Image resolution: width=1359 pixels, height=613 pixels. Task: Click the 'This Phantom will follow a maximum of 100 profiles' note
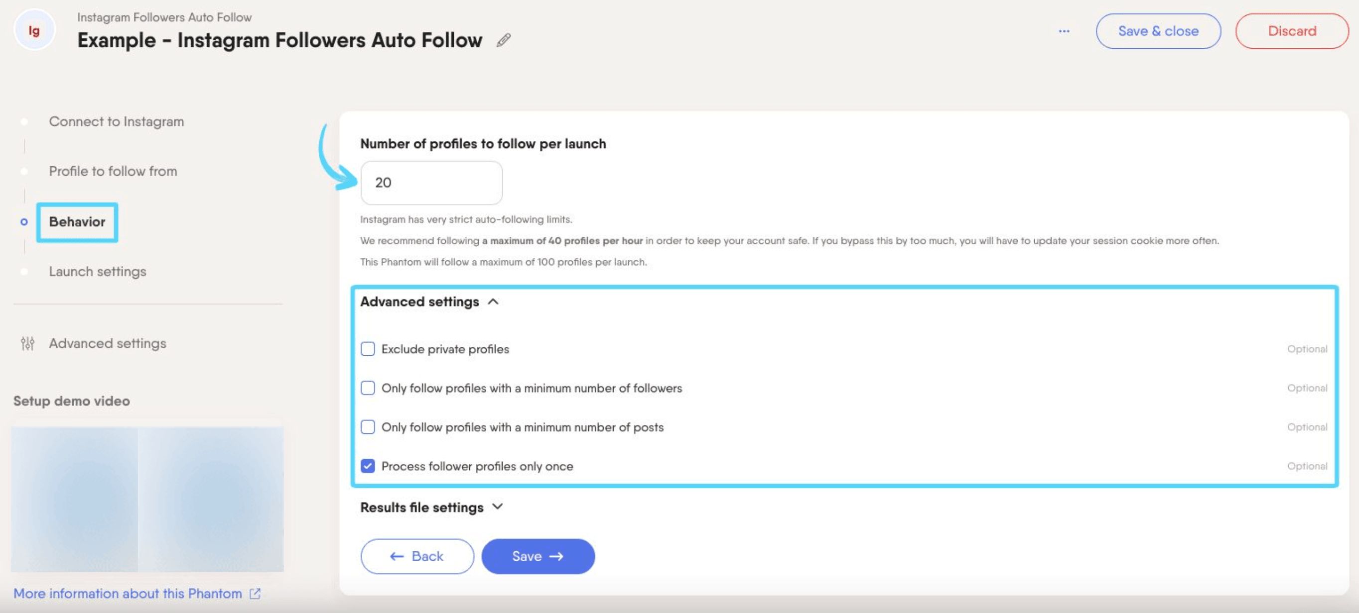tap(503, 262)
